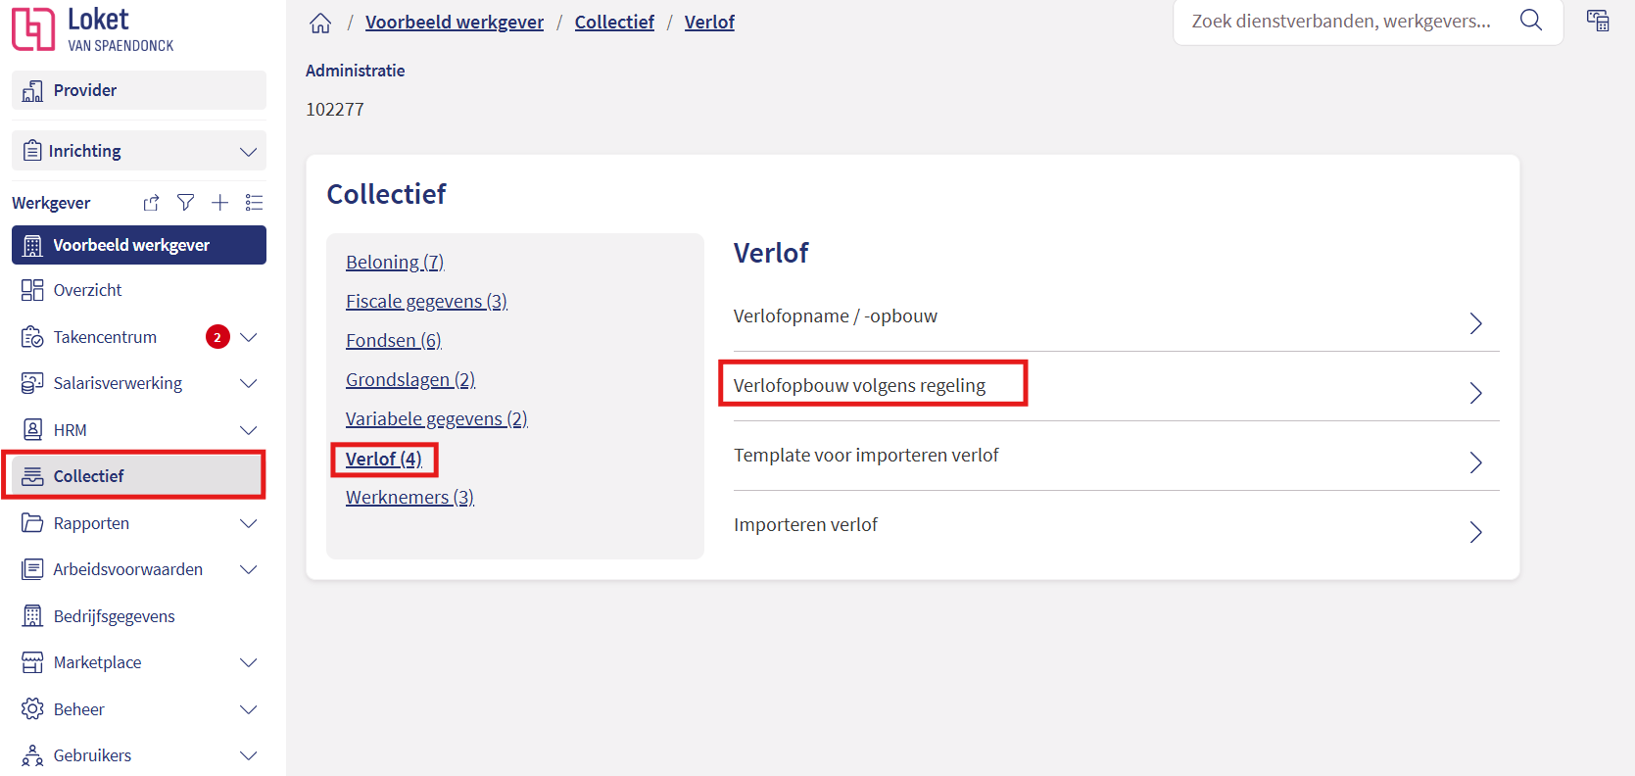Click the Provider building icon
This screenshot has width=1635, height=776.
pyautogui.click(x=32, y=90)
